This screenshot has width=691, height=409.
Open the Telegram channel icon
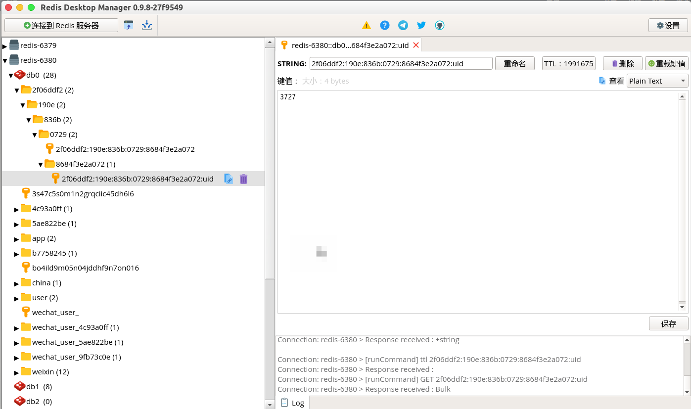[x=403, y=25]
